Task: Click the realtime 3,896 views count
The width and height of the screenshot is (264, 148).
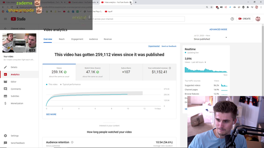Action: (x=188, y=58)
